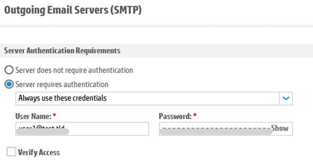Select 'Server does not require authentication' radio button
Image resolution: width=313 pixels, height=167 pixels.
(x=8, y=70)
